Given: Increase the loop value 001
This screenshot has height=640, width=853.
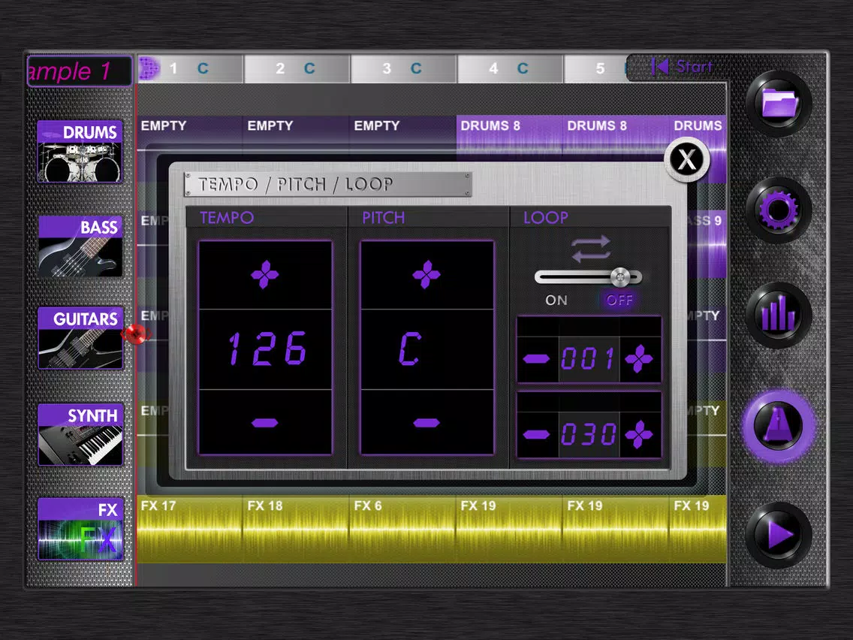Looking at the screenshot, I should (x=639, y=358).
